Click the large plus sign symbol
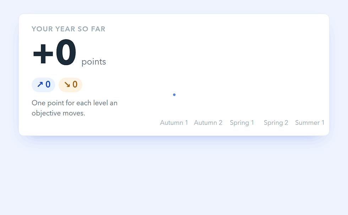 coord(43,54)
